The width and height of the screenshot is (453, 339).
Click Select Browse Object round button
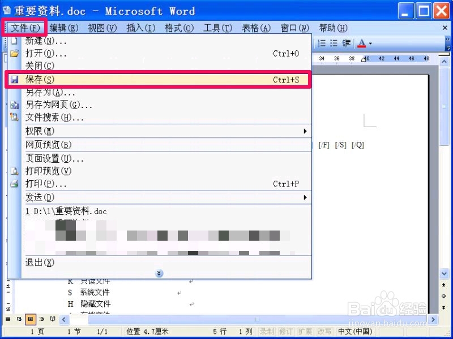coord(444,296)
